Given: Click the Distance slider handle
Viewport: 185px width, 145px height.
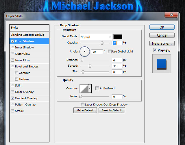Looking at the screenshot, I should pos(82,60).
